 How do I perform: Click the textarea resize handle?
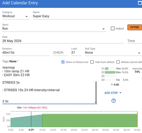click(x=96, y=102)
